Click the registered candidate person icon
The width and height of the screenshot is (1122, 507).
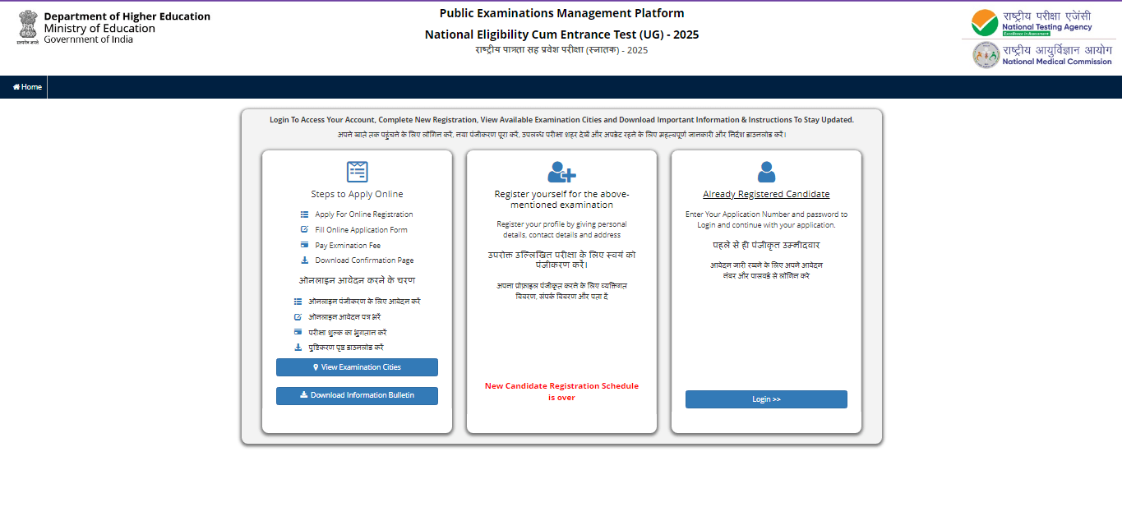pos(766,172)
